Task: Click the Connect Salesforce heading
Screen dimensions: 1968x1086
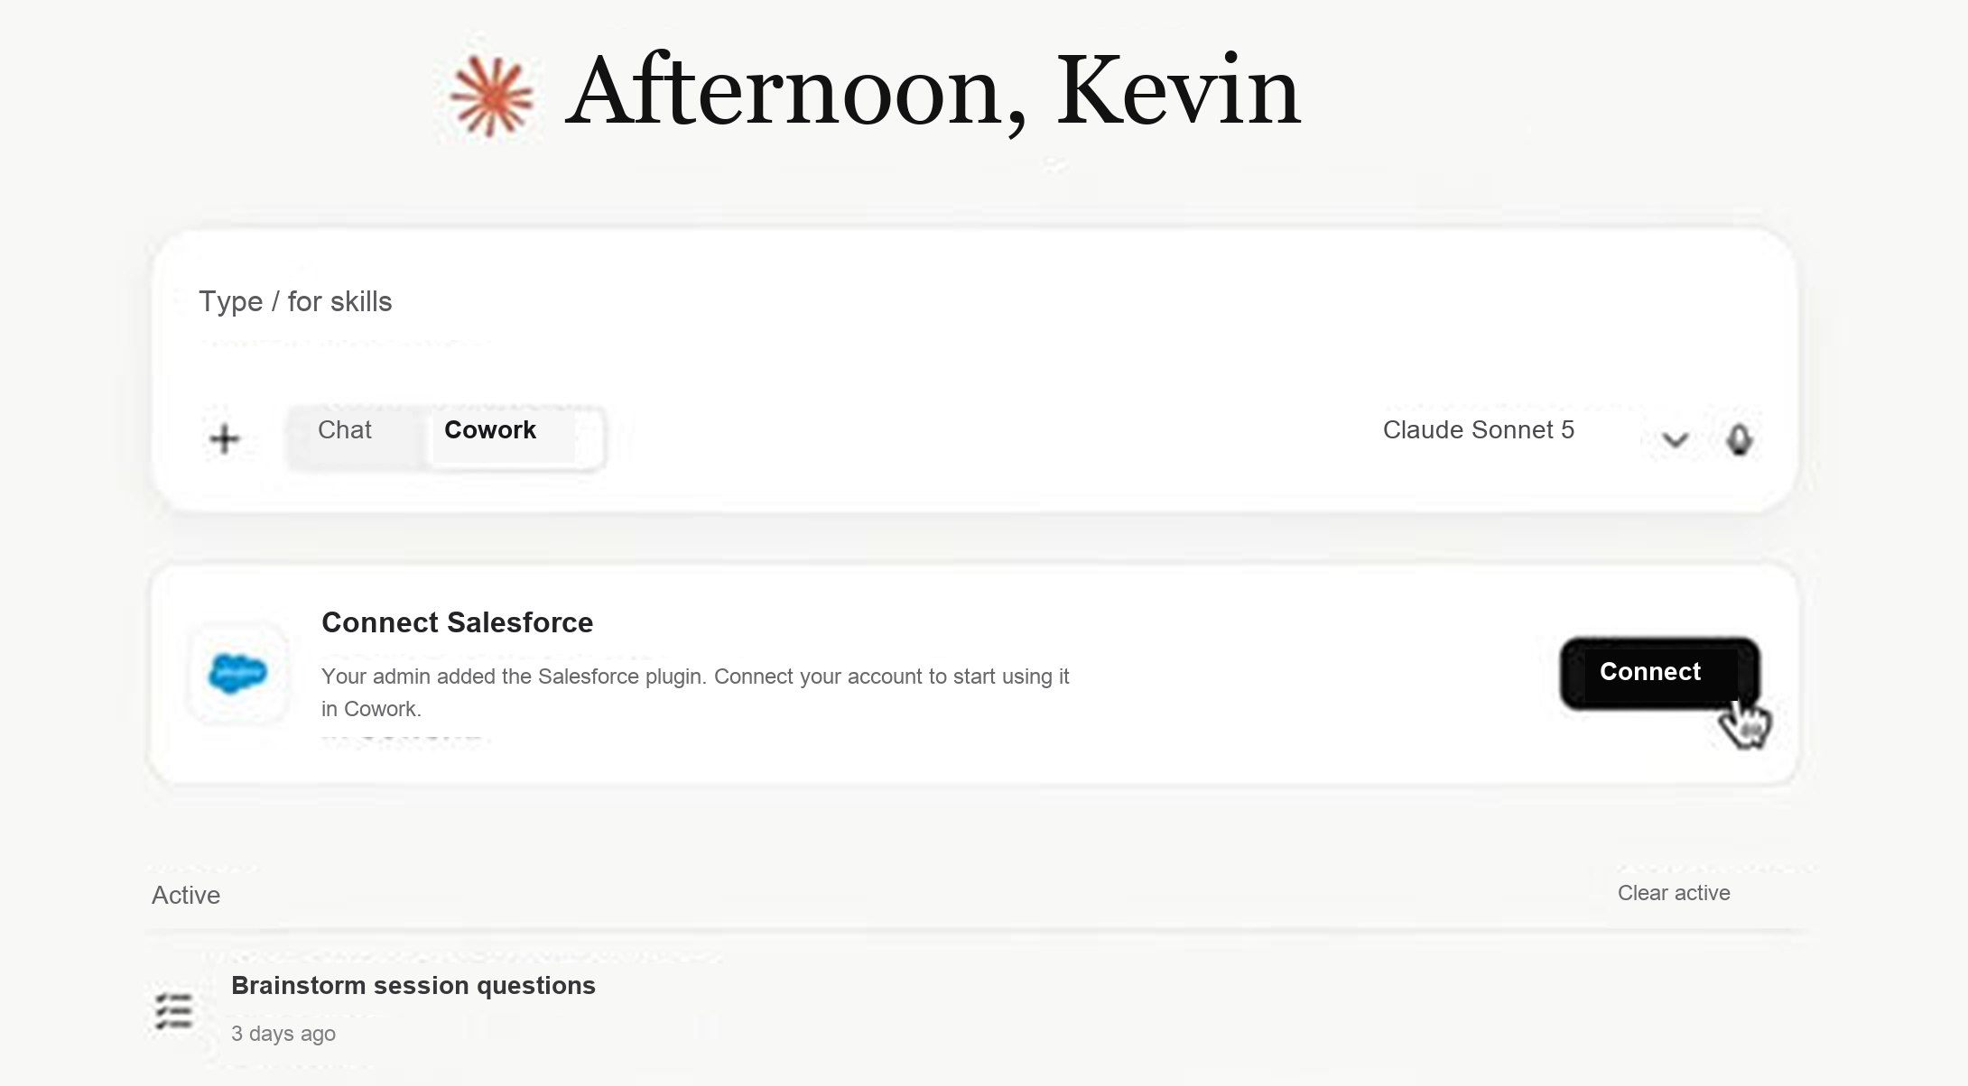Action: point(457,622)
